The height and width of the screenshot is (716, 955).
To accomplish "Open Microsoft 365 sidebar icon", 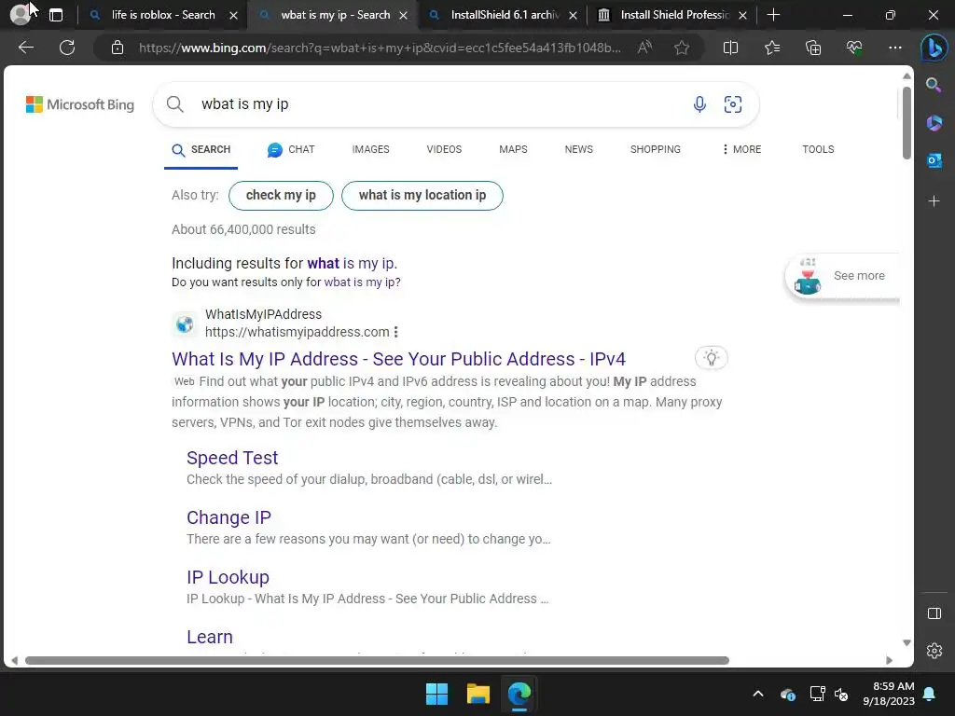I will coord(934,123).
